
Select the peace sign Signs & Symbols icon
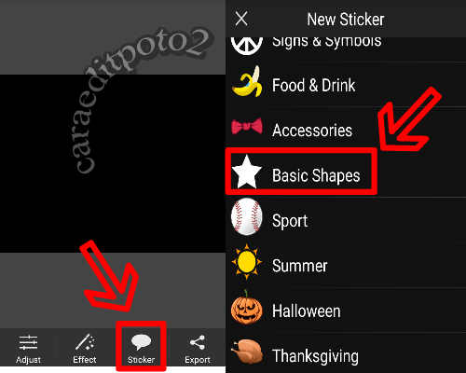tap(247, 46)
